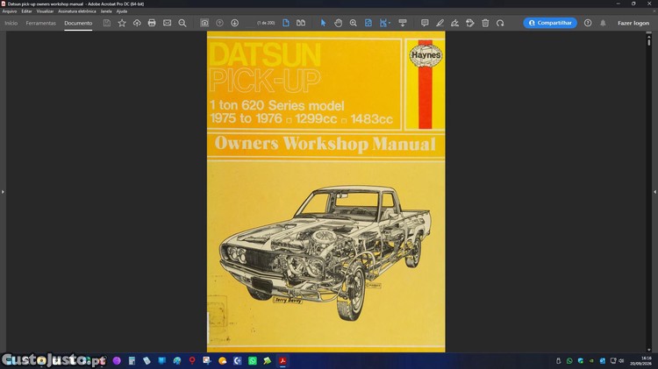Image resolution: width=658 pixels, height=369 pixels.
Task: Click Fazer logon link
Action: point(633,23)
